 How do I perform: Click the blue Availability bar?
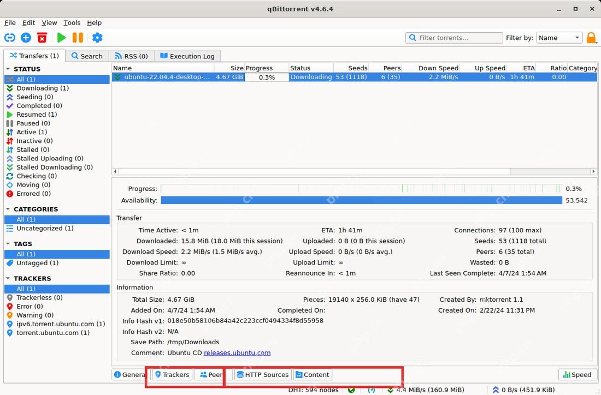click(x=361, y=200)
